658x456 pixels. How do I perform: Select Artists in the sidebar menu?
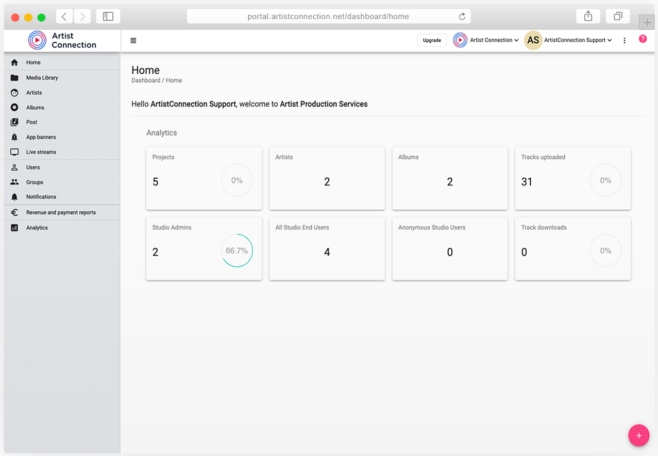[34, 93]
